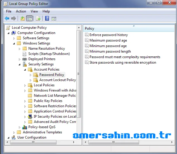
Task: Click tree pane scroll-up arrow
Action: coord(79,28)
